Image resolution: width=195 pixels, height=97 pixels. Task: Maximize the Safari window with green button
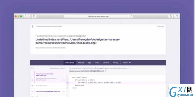click(x=21, y=16)
